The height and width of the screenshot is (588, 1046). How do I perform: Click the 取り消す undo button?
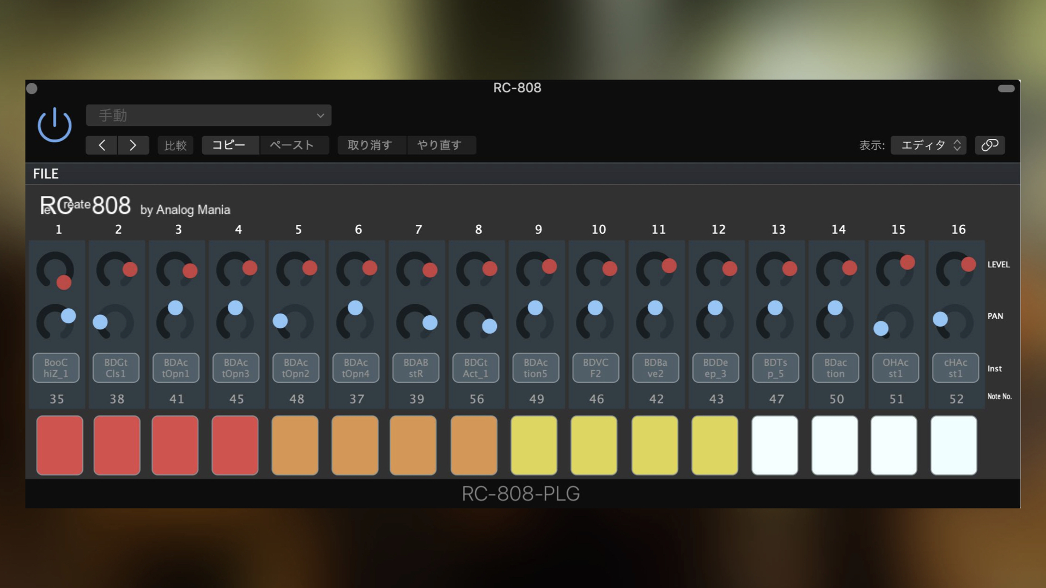tap(370, 145)
